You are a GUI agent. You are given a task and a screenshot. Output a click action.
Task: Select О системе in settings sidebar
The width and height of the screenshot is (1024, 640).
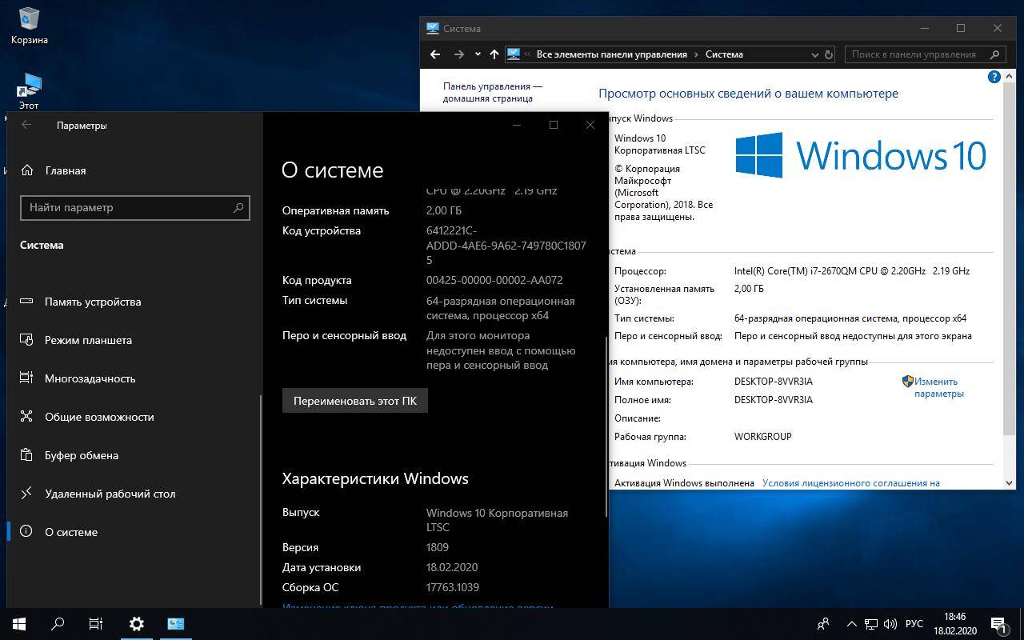point(71,532)
